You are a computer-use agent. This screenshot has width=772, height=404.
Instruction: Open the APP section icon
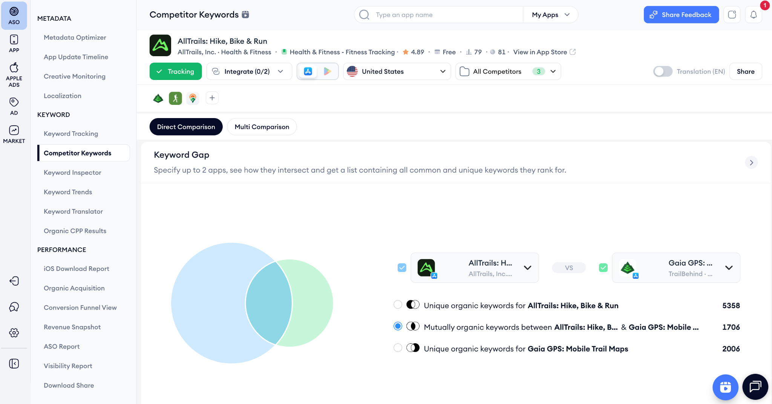click(x=14, y=43)
